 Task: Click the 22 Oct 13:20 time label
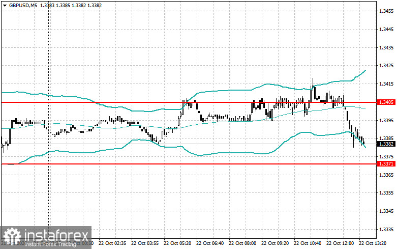click(x=373, y=243)
